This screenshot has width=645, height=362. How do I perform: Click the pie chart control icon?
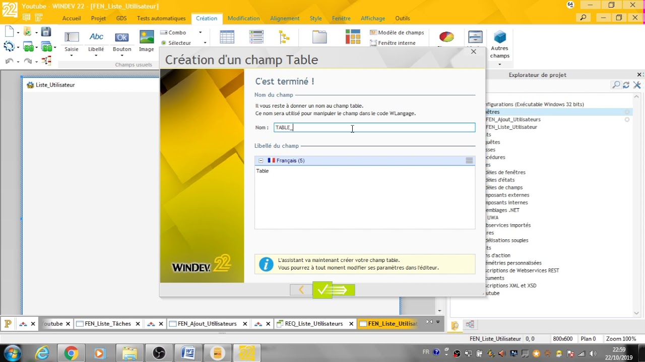tap(446, 37)
